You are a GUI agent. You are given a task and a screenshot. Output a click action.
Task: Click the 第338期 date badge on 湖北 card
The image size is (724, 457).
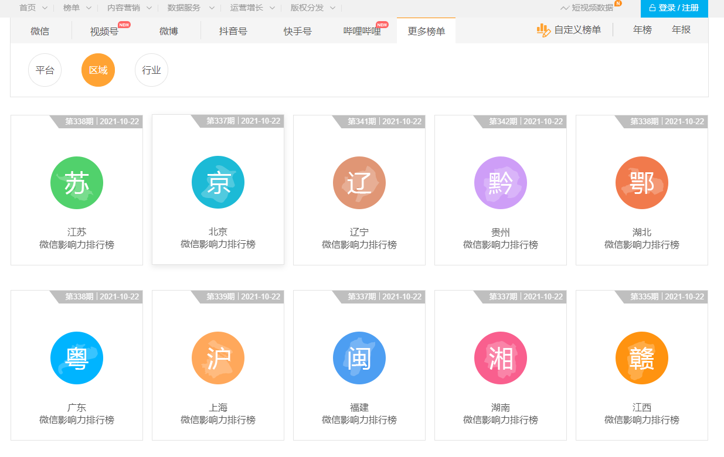(661, 122)
